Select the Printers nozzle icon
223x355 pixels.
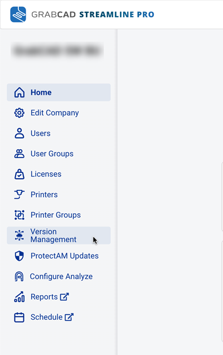click(x=19, y=194)
